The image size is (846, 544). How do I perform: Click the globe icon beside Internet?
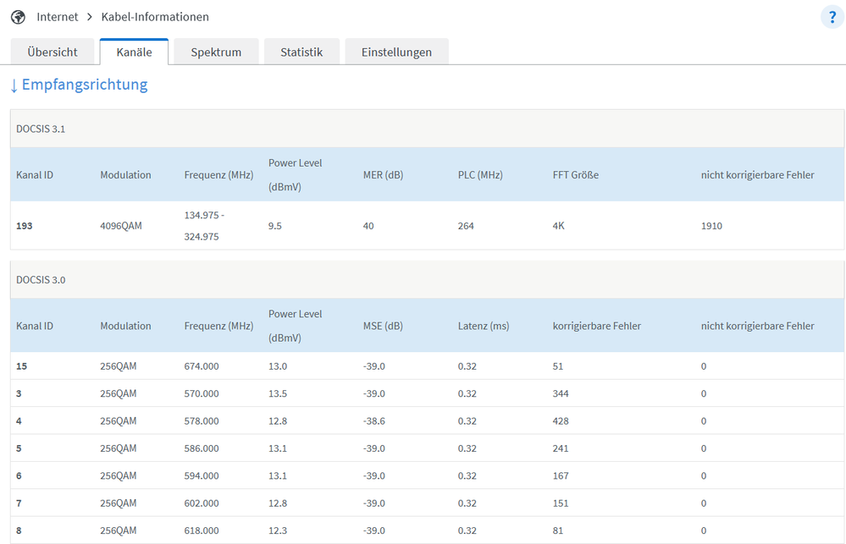click(18, 17)
